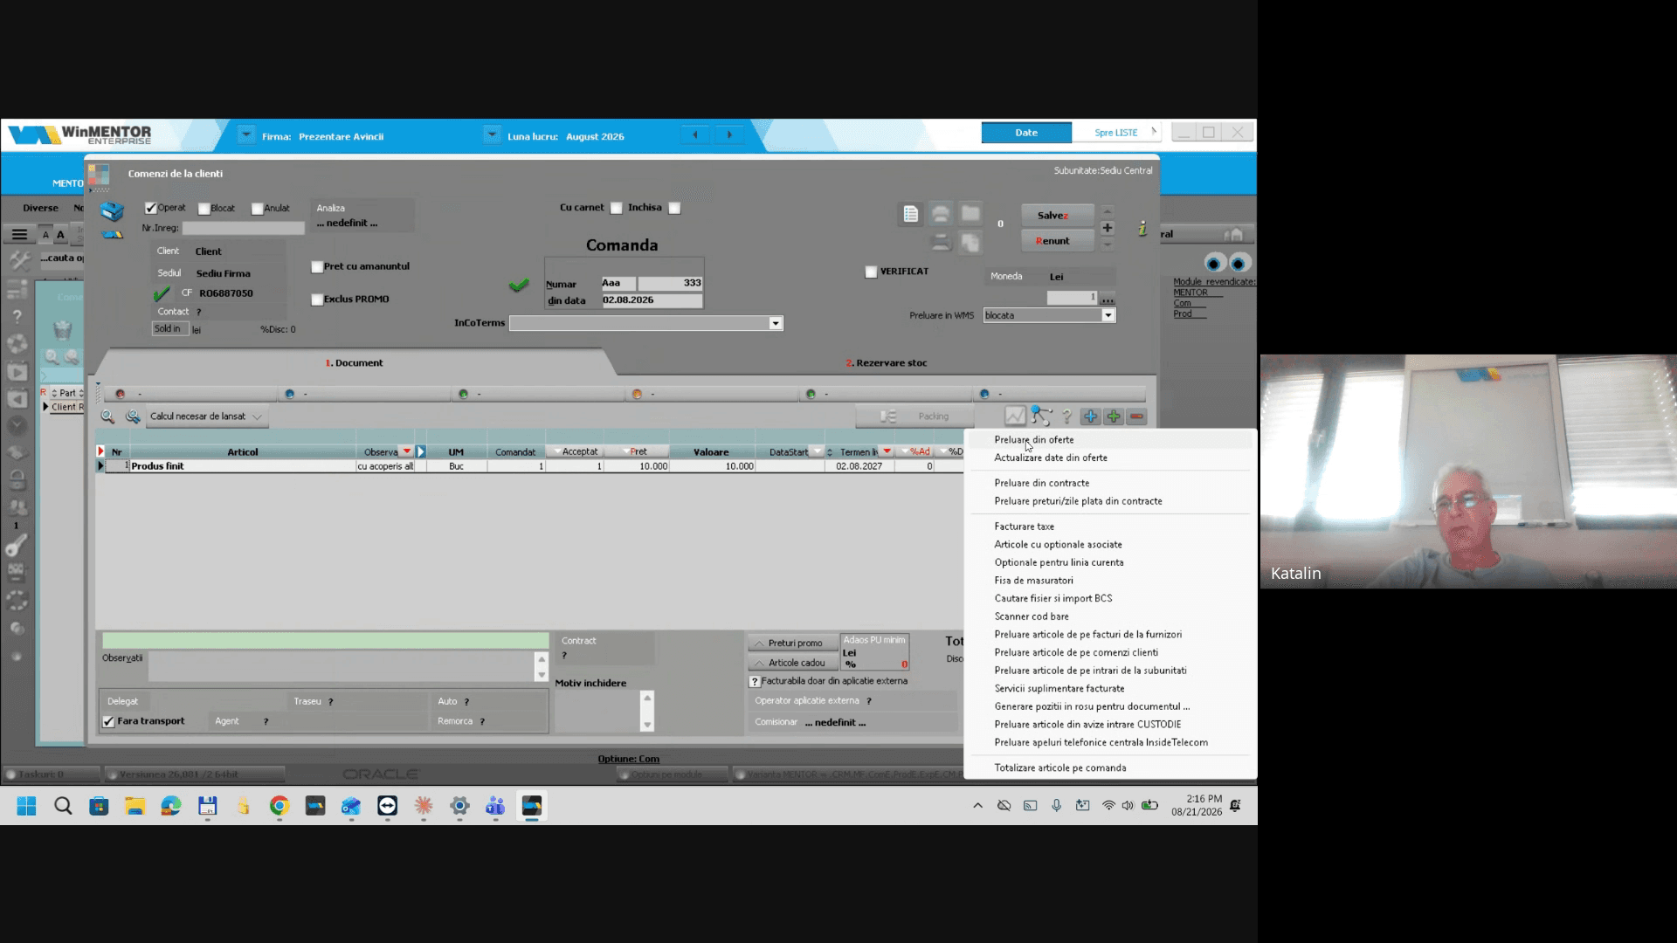
Task: Click the Preturi promo button
Action: (793, 643)
